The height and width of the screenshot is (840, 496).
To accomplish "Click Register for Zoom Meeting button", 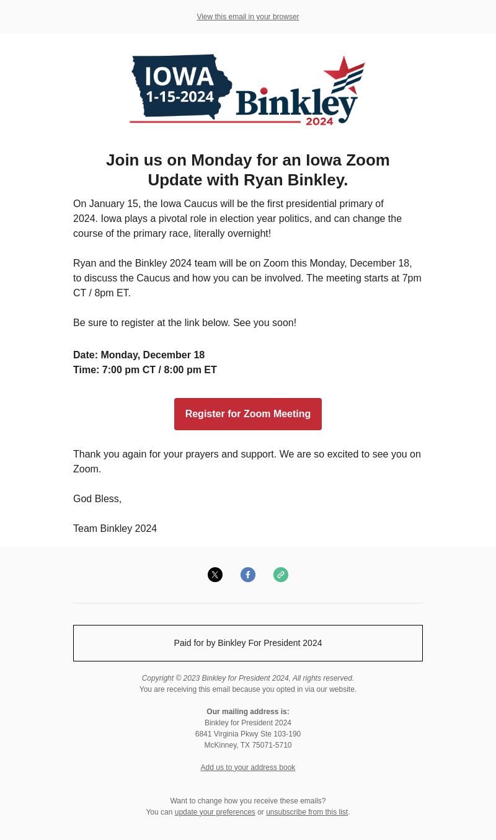I will tap(248, 414).
